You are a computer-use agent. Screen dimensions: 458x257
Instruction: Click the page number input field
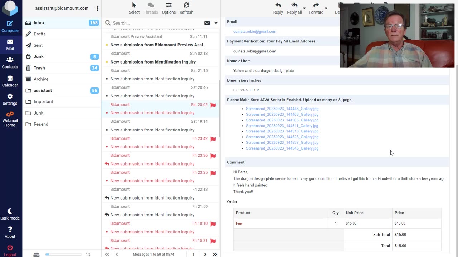[193, 254]
